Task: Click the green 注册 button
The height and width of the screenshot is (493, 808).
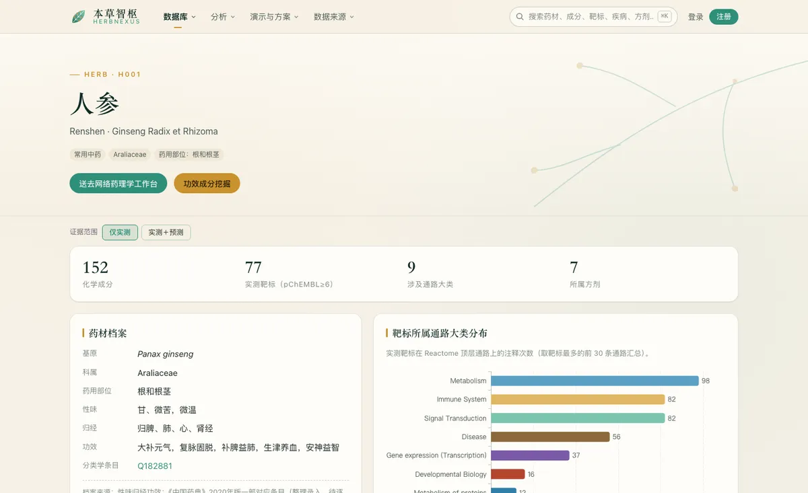Action: [x=724, y=17]
